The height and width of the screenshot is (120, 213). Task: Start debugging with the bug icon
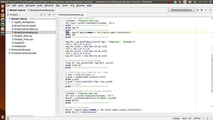coord(202,10)
